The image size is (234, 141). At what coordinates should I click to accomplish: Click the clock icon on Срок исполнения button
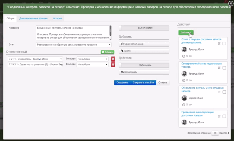pos(122,44)
